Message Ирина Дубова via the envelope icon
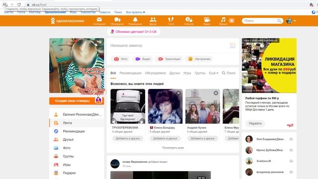 (x=291, y=150)
